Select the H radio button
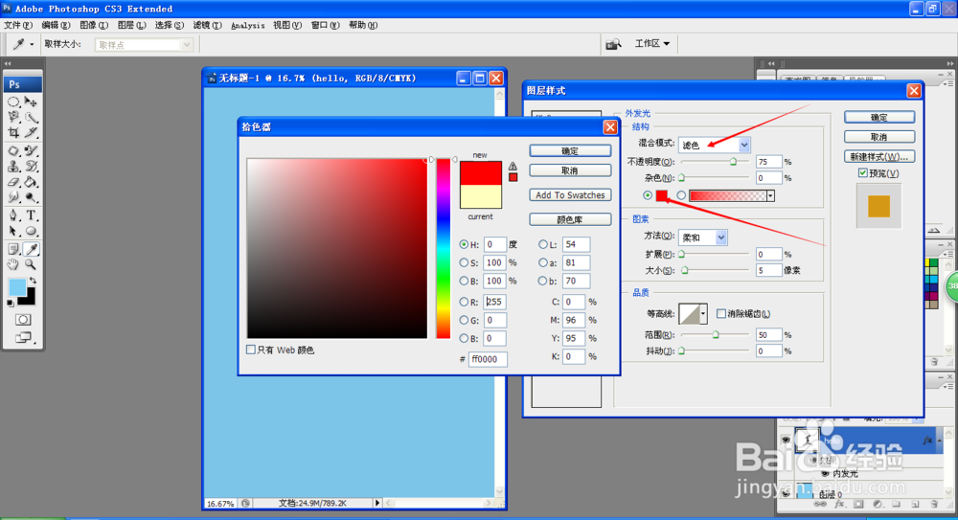 click(x=464, y=244)
